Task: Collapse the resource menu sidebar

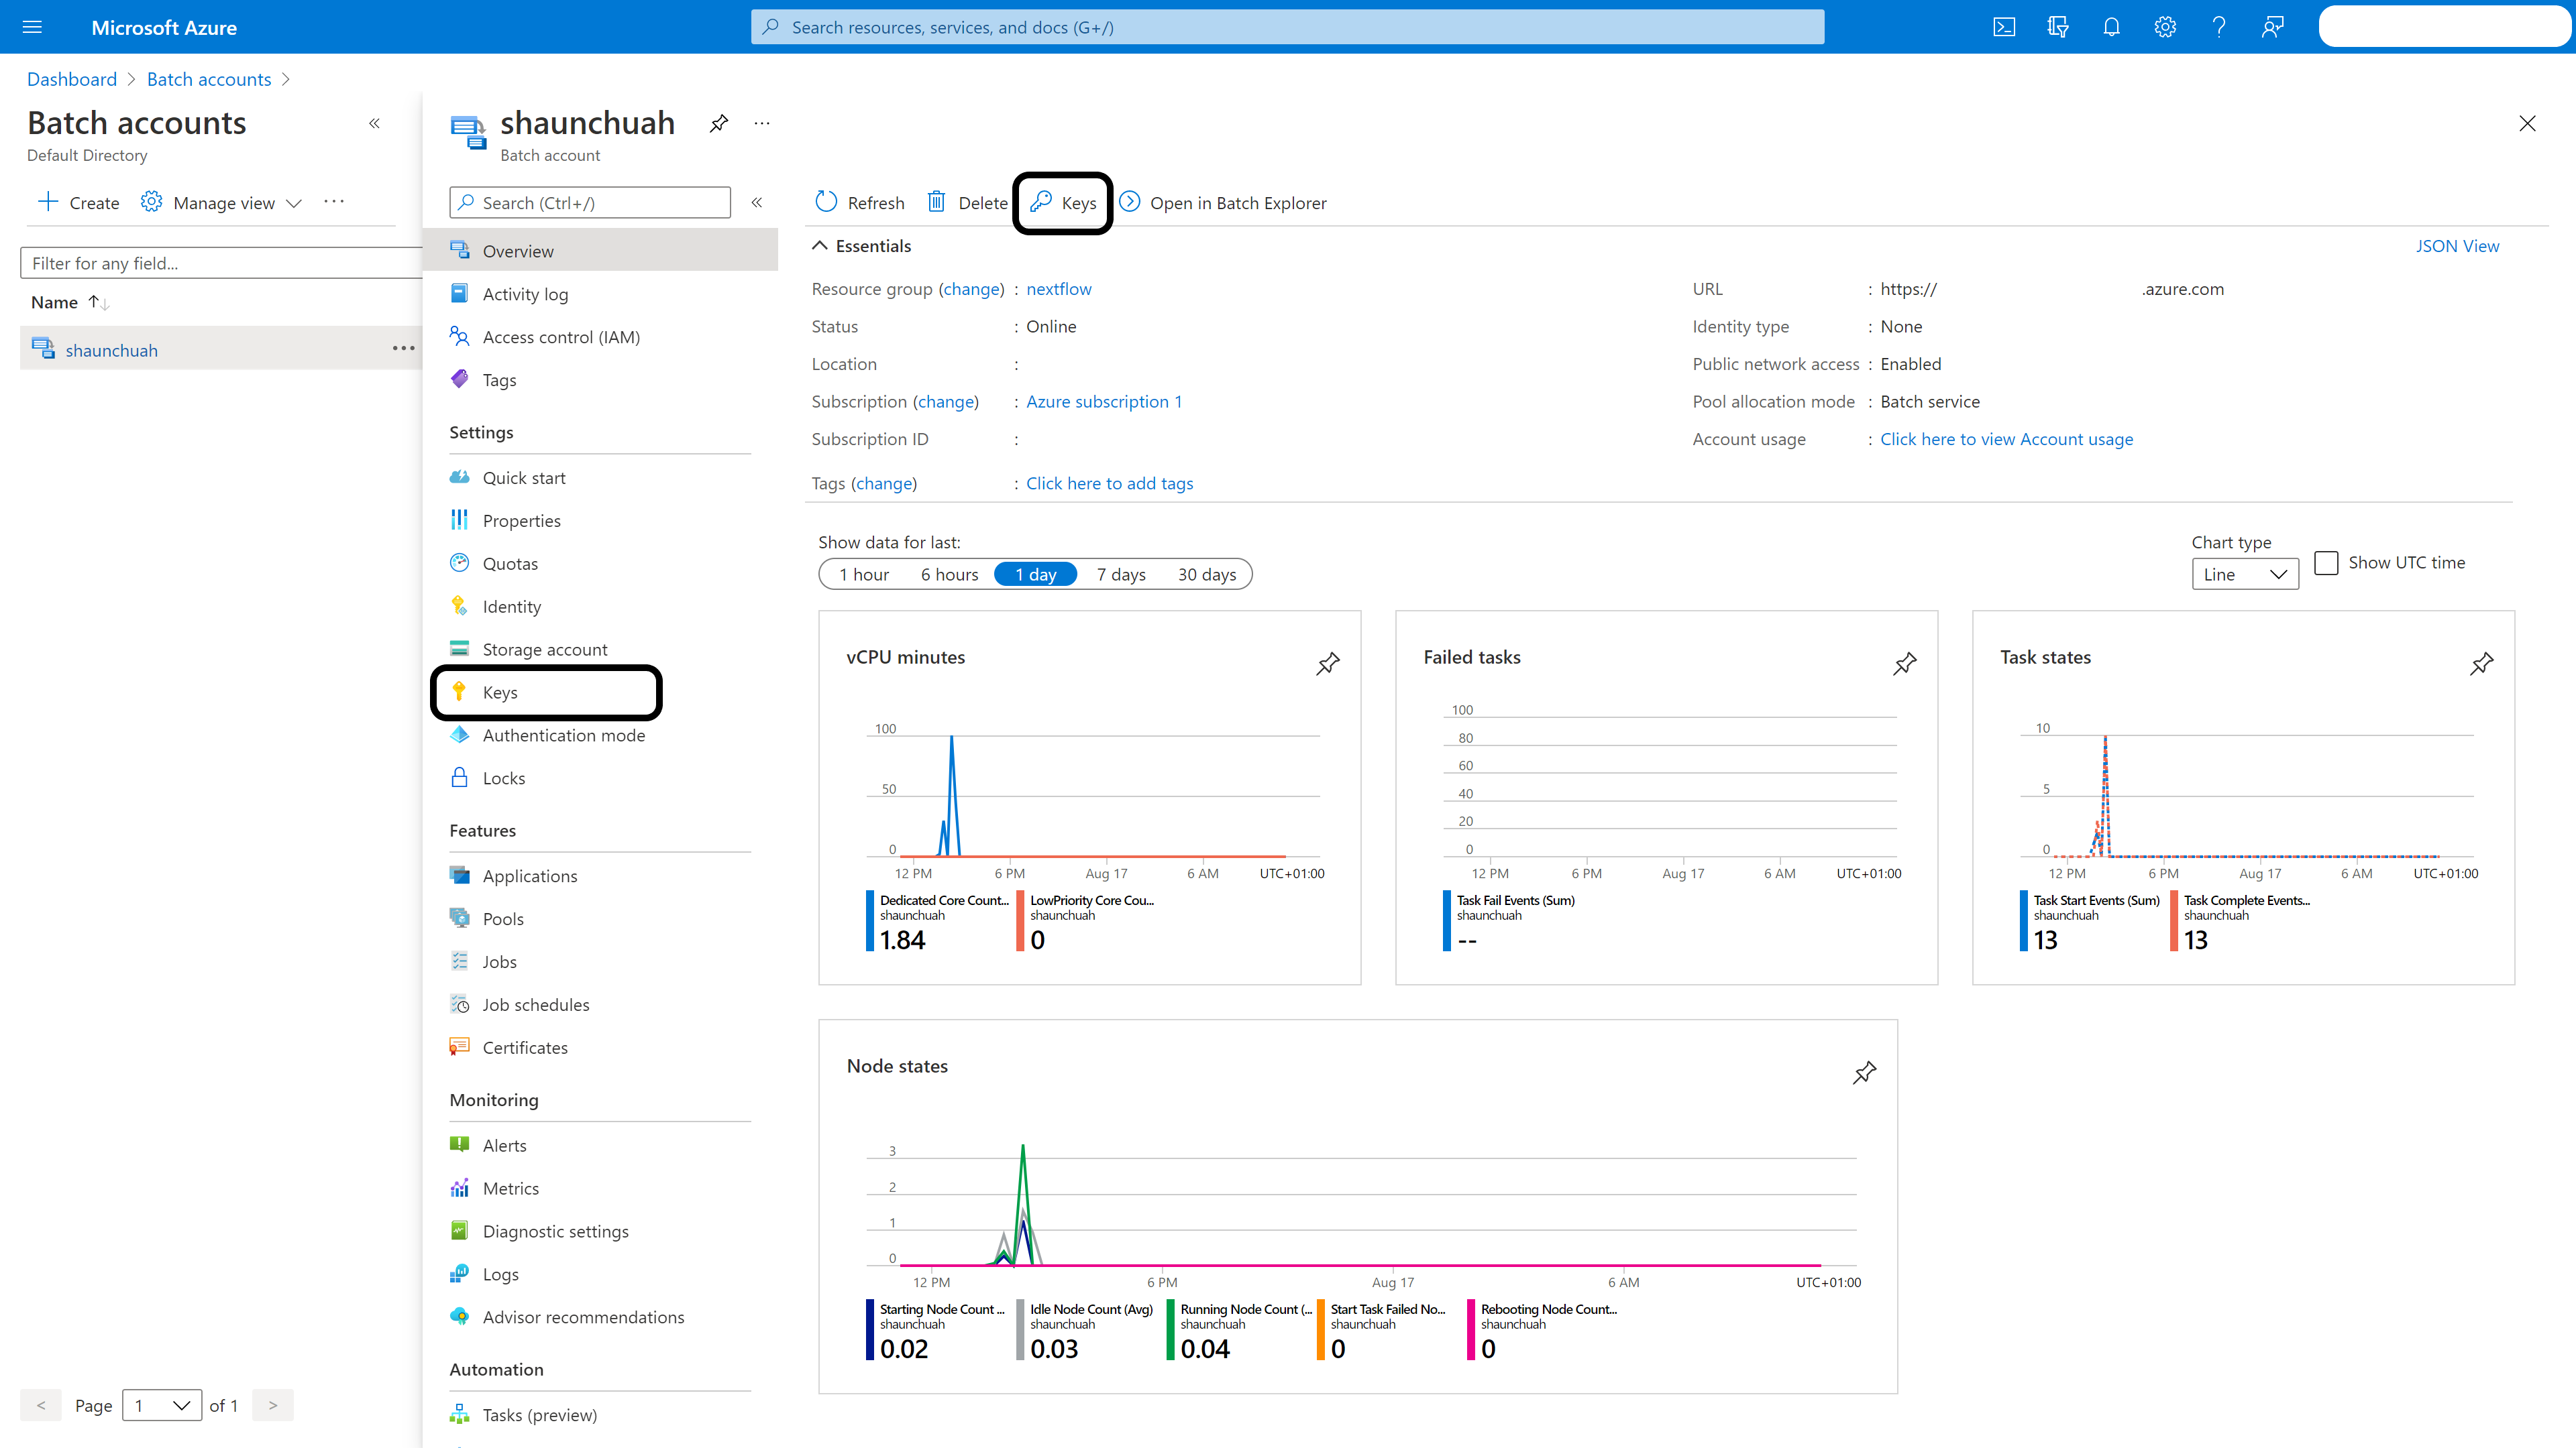Action: (757, 203)
